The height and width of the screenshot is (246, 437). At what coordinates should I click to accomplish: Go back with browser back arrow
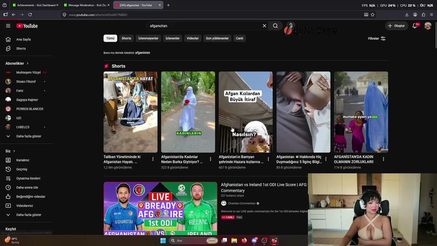click(14, 15)
